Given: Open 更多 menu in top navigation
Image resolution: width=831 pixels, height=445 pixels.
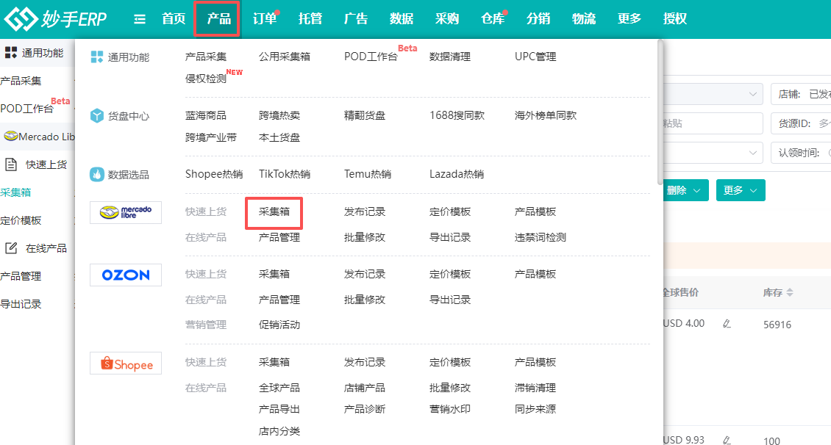Looking at the screenshot, I should (629, 19).
